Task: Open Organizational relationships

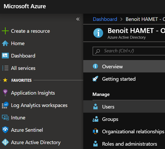Action: (x=133, y=131)
